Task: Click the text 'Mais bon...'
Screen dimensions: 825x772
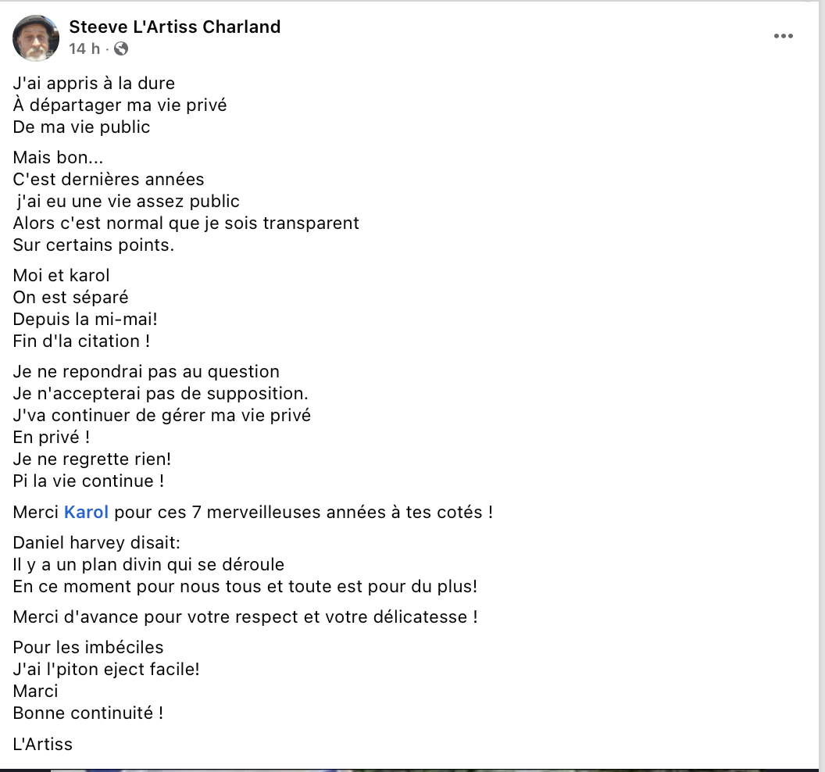Action: point(58,157)
